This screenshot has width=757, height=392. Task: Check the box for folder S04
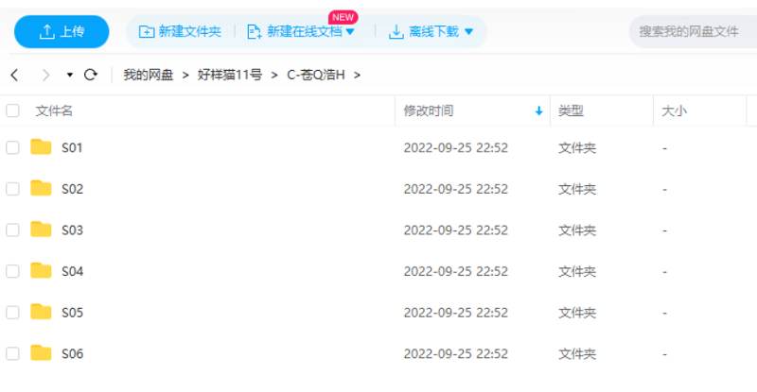pos(12,271)
